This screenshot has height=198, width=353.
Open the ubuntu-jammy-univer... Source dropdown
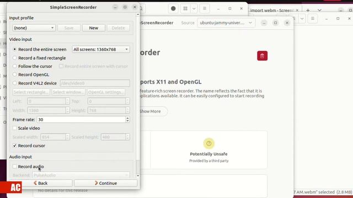point(226,23)
